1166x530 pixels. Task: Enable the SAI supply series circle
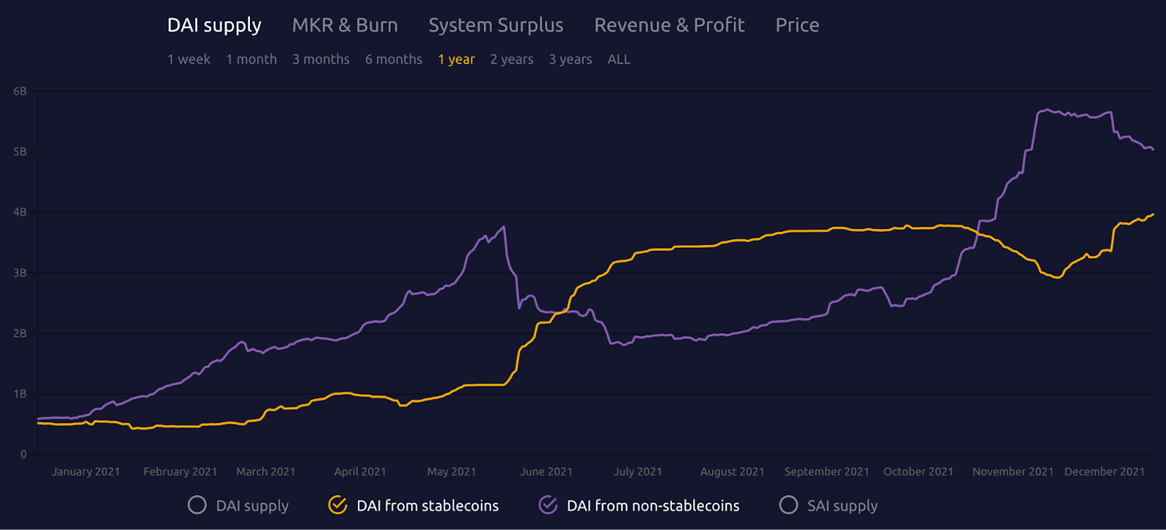click(789, 504)
